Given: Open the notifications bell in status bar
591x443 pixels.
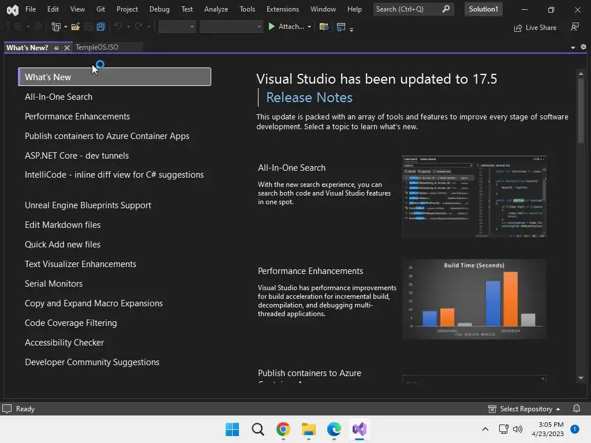Looking at the screenshot, I should click(577, 409).
